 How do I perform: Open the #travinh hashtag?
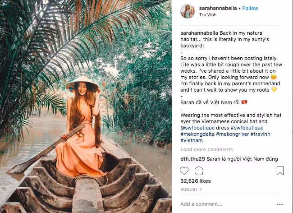tap(263, 134)
